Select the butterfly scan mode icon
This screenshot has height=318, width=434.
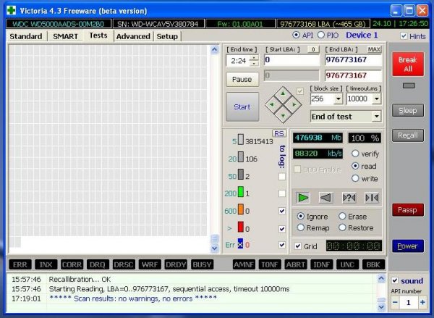pyautogui.click(x=372, y=198)
